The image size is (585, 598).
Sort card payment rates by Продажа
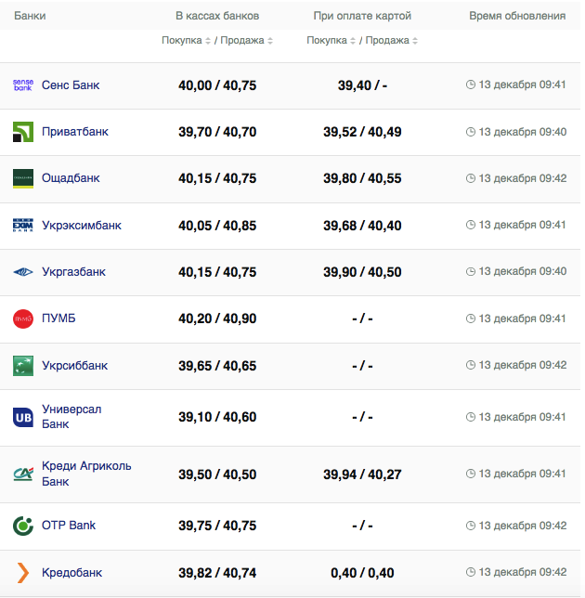(392, 41)
